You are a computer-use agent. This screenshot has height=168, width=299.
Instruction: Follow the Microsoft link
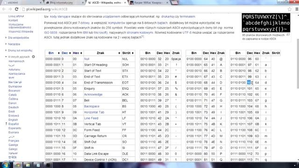pyautogui.click(x=100, y=33)
